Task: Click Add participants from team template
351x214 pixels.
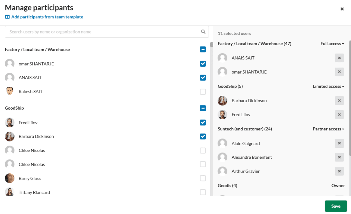Action: coord(47,17)
